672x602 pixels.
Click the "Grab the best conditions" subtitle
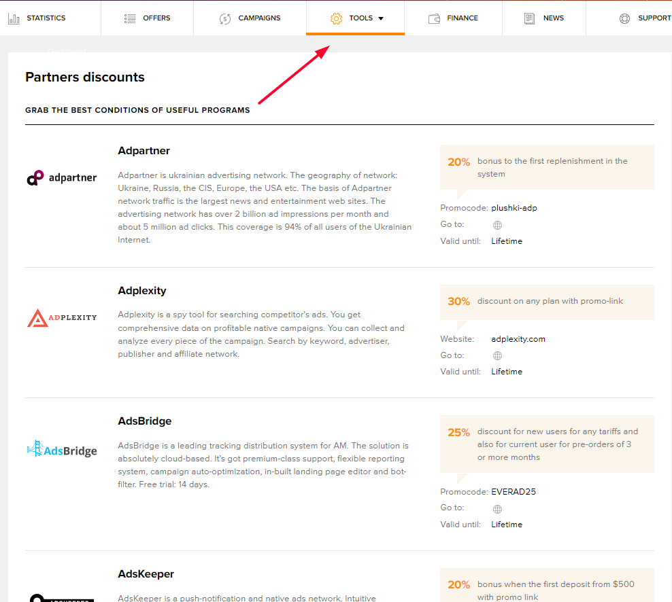pos(137,110)
